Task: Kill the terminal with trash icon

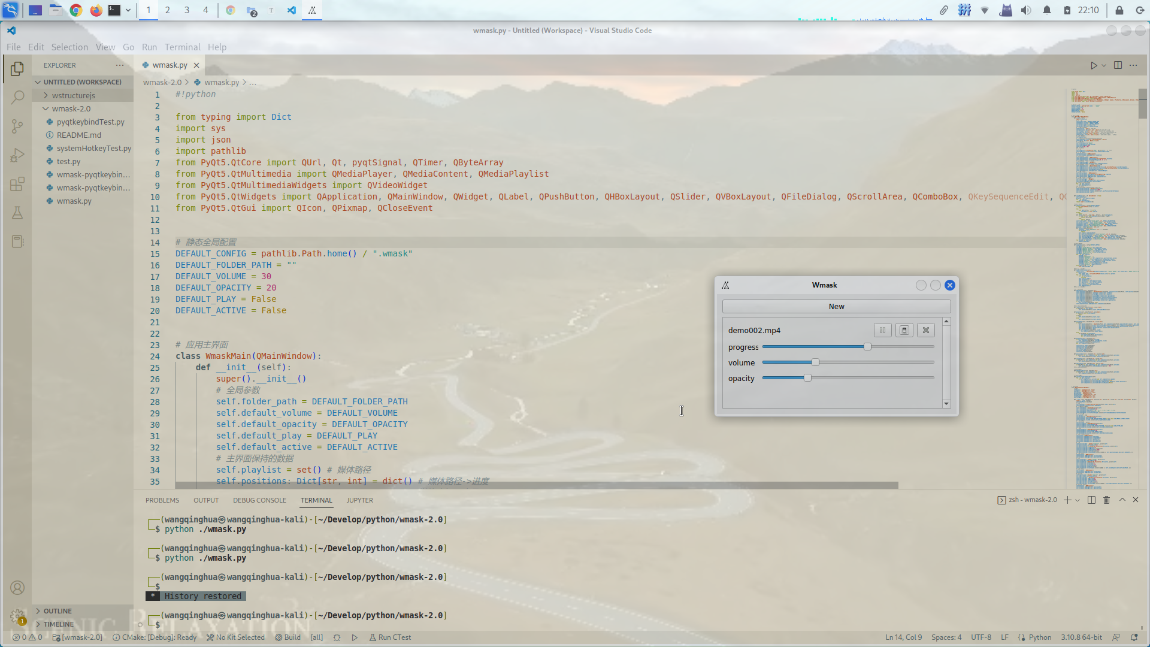Action: pos(1106,500)
